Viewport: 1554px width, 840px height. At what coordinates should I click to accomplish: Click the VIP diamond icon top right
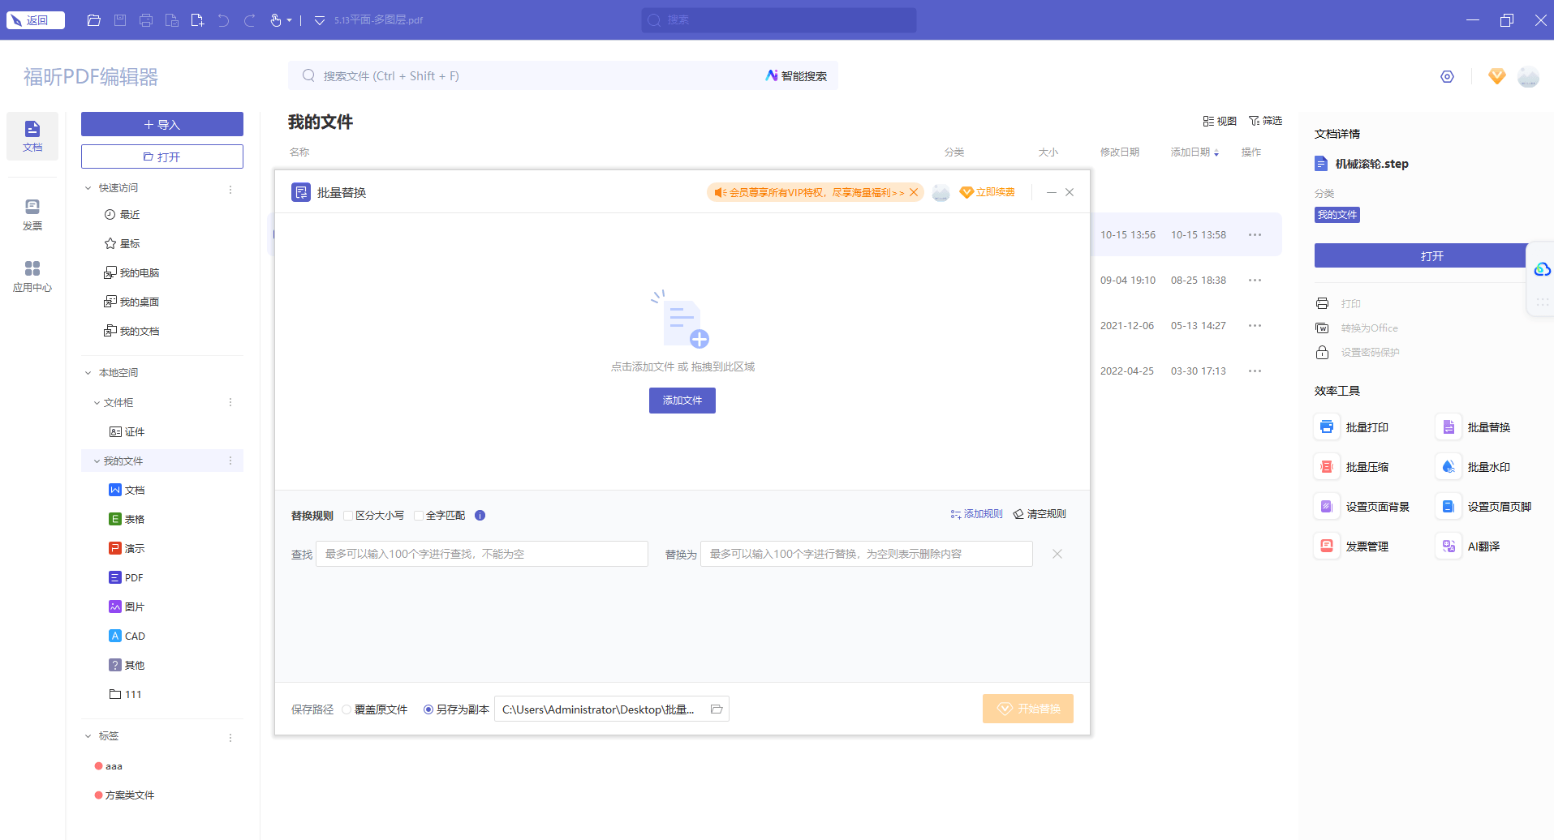(x=1497, y=76)
